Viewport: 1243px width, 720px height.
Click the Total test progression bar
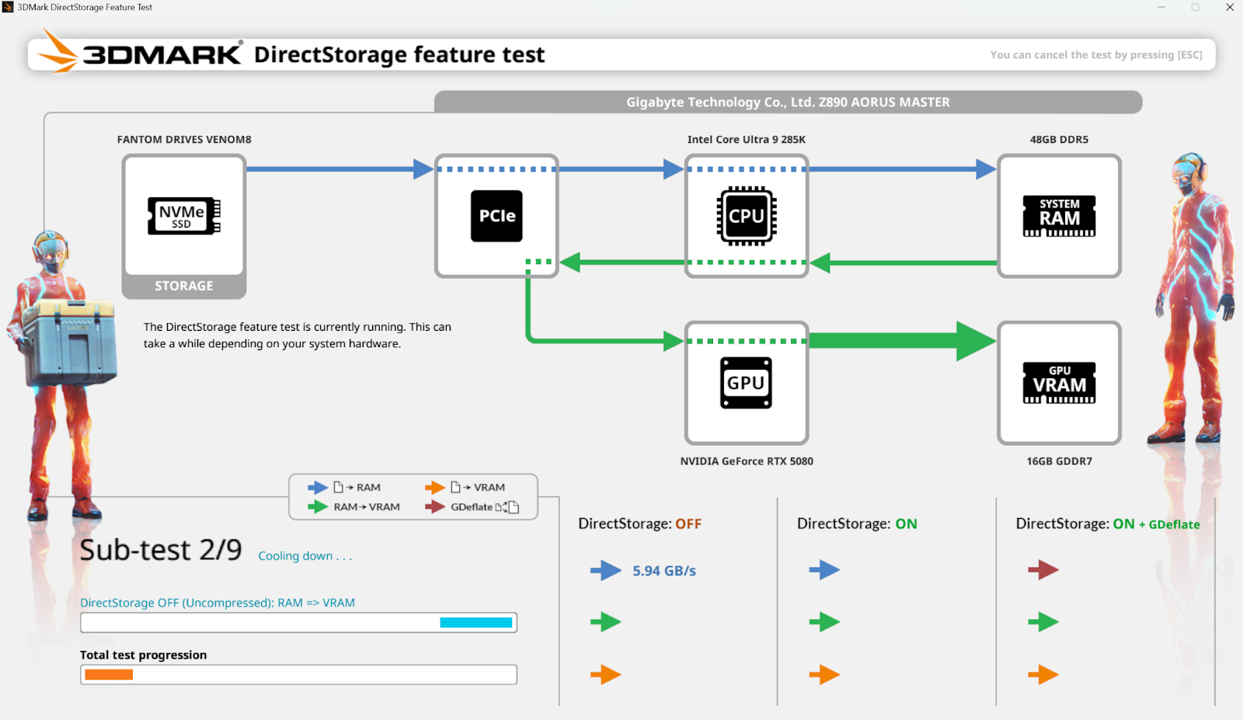click(x=299, y=675)
